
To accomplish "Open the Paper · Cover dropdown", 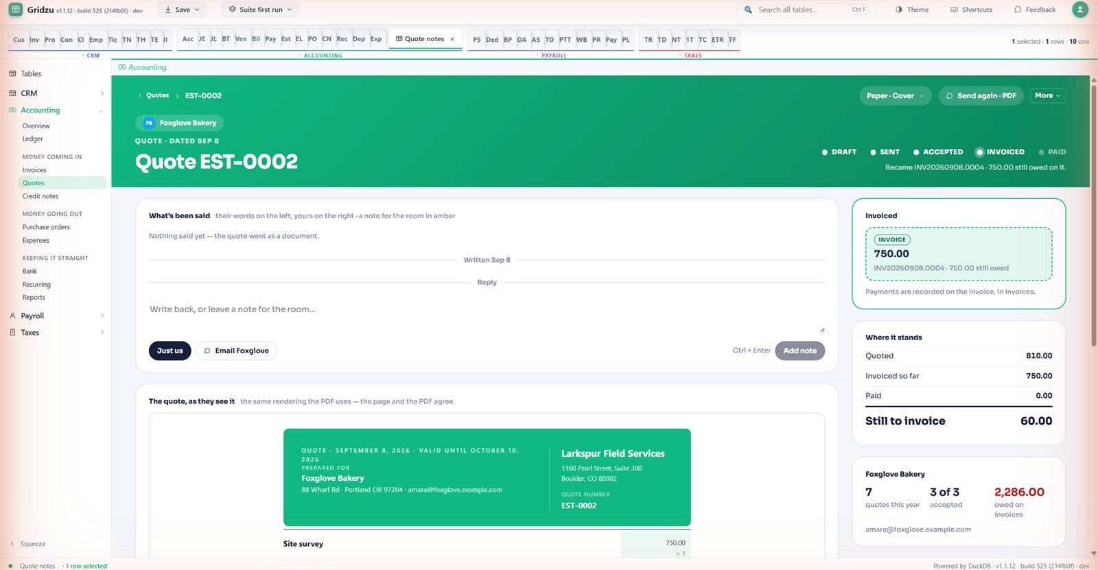I will 896,96.
